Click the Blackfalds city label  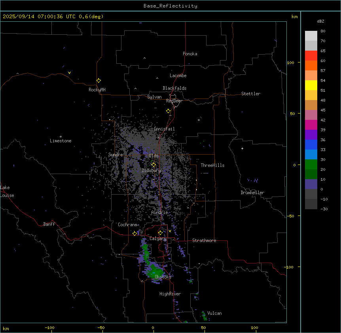pos(174,88)
